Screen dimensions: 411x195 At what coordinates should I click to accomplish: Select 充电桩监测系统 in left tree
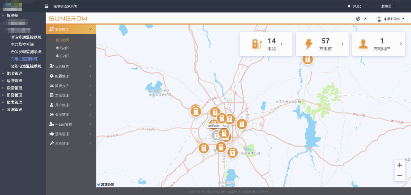pos(24,59)
